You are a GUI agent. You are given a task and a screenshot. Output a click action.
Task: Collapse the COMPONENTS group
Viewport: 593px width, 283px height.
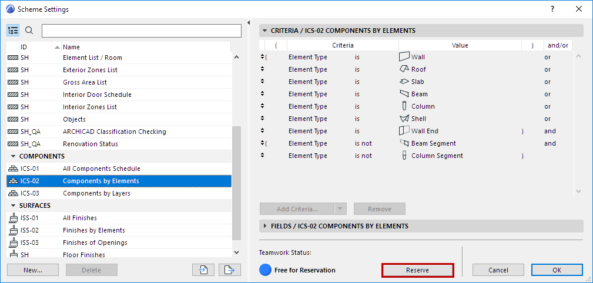[13, 156]
